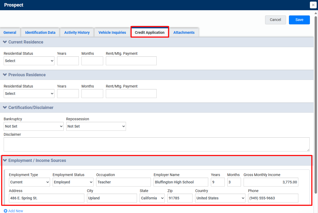Click the Certification/Disclaimer section heading
Viewport: 318px width, 213px height.
pyautogui.click(x=31, y=107)
